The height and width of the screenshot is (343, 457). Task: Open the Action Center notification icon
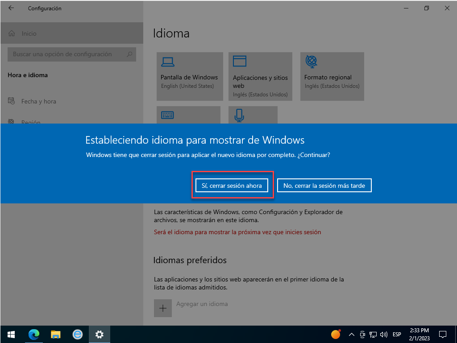(x=443, y=335)
